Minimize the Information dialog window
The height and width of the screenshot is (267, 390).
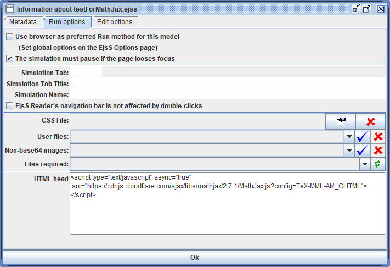pyautogui.click(x=356, y=9)
